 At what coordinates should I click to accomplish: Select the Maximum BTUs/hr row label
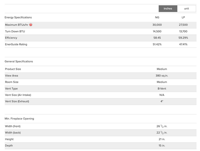click(x=16, y=25)
